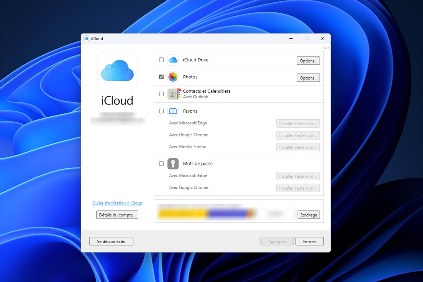Click the large iCloud heading text
The height and width of the screenshot is (282, 423).
(x=117, y=101)
